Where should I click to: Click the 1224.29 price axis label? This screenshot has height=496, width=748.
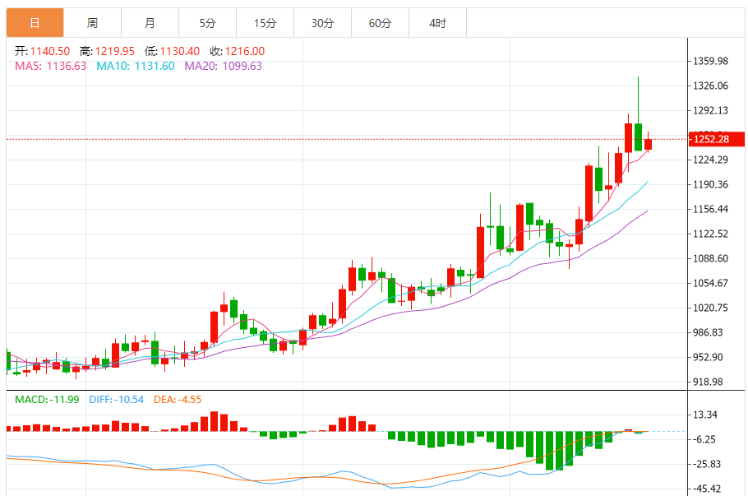710,160
